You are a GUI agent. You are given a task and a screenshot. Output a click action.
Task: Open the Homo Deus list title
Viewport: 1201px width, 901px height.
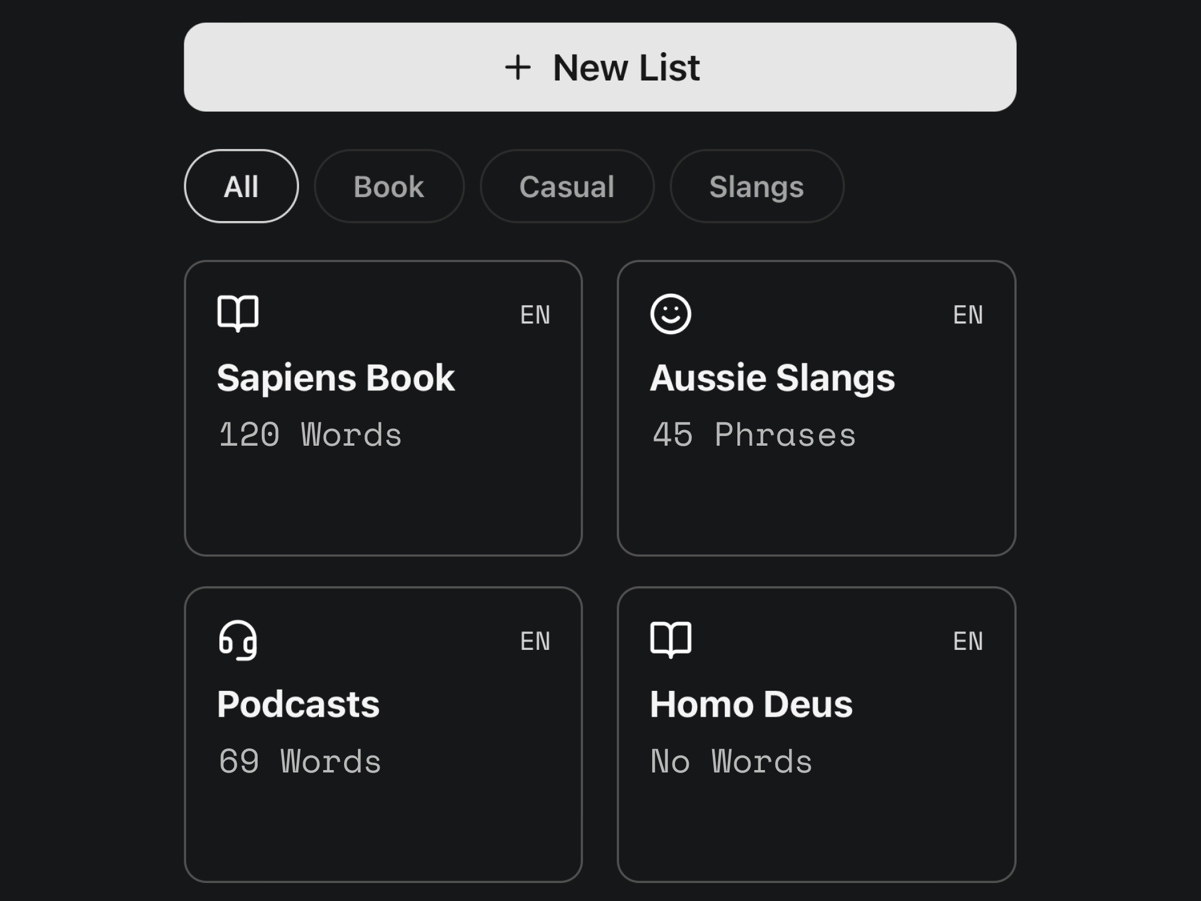(x=751, y=704)
